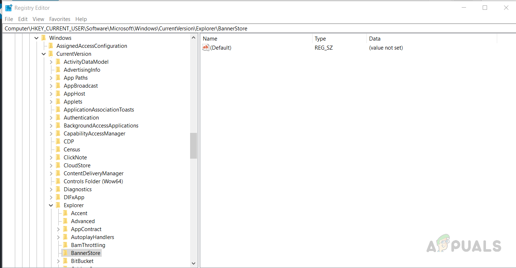516x268 pixels.
Task: Click the Diagnostics folder icon
Action: click(58, 189)
